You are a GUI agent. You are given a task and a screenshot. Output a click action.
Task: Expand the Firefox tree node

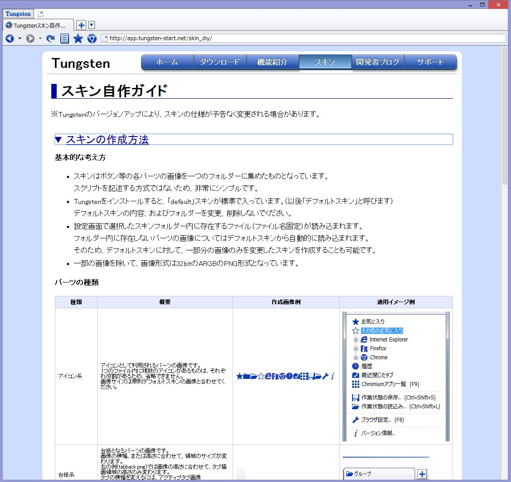[356, 349]
